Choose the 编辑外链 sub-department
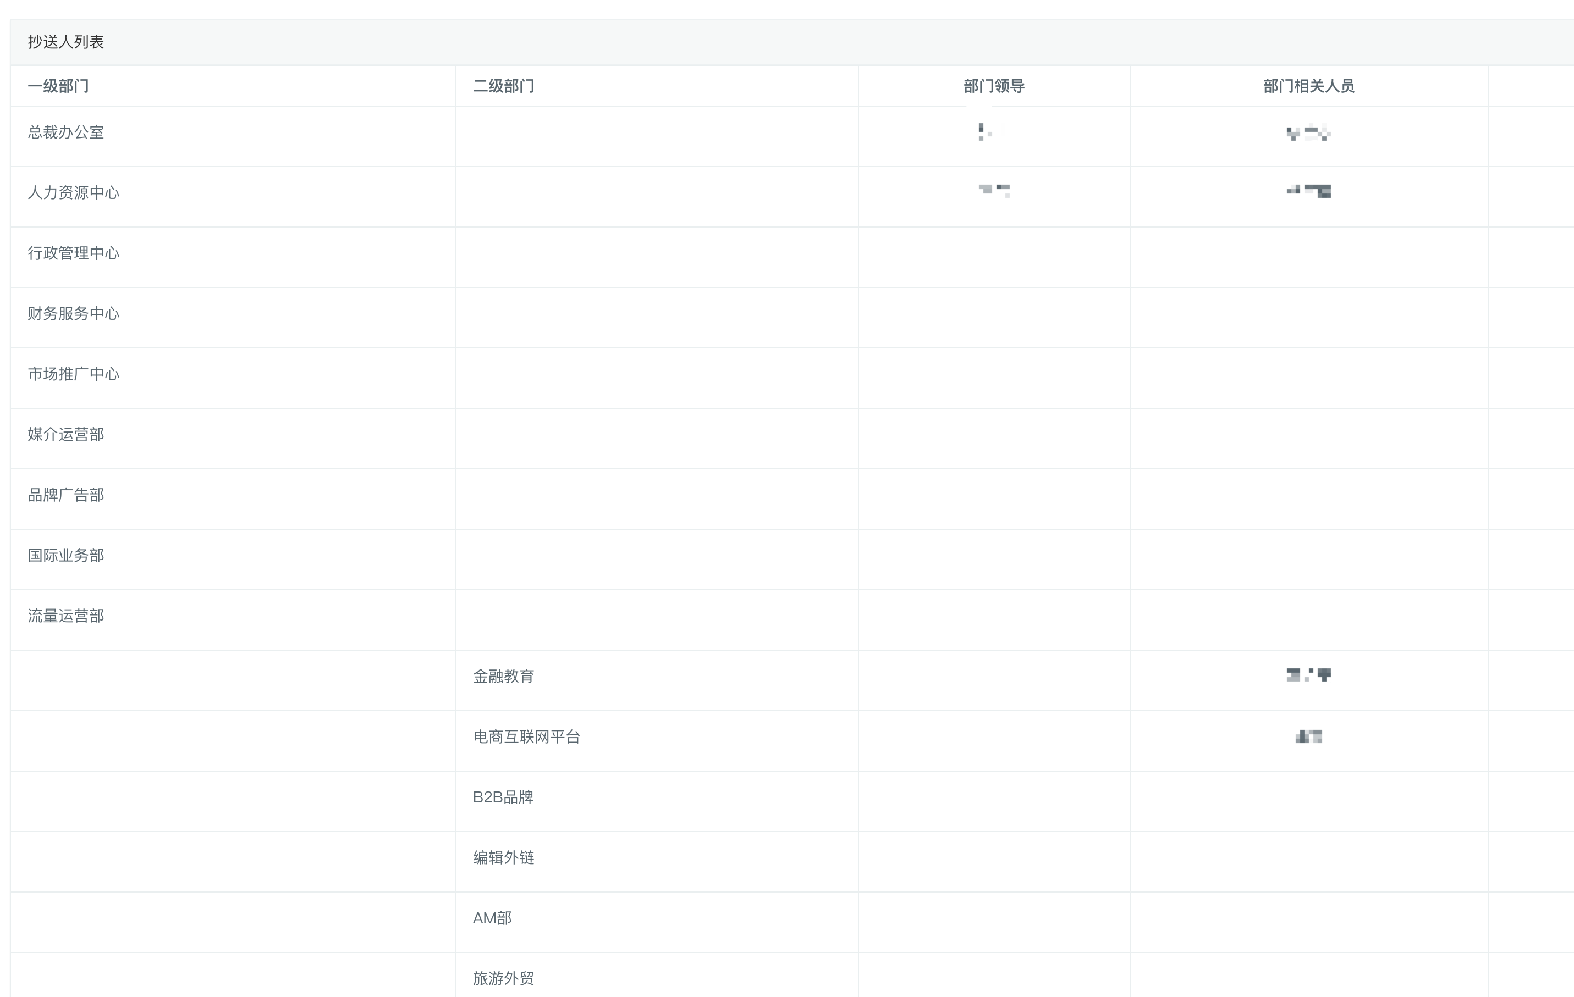 (x=503, y=858)
